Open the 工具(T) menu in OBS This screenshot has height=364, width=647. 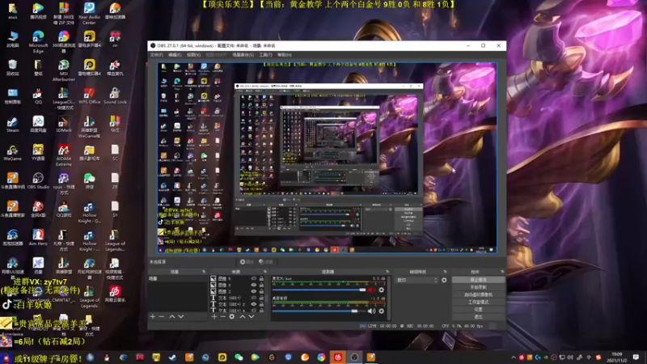point(265,55)
